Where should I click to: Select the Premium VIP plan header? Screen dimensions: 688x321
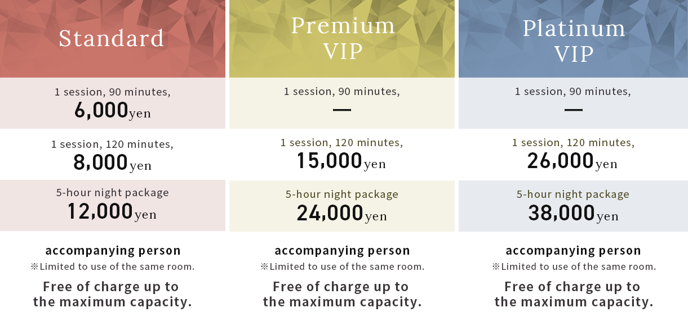tap(343, 38)
